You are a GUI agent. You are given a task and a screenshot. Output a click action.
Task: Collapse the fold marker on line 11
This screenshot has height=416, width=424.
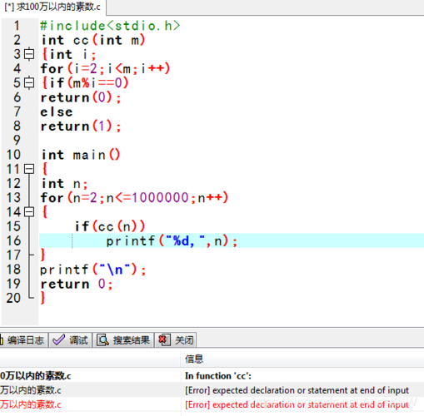point(29,169)
